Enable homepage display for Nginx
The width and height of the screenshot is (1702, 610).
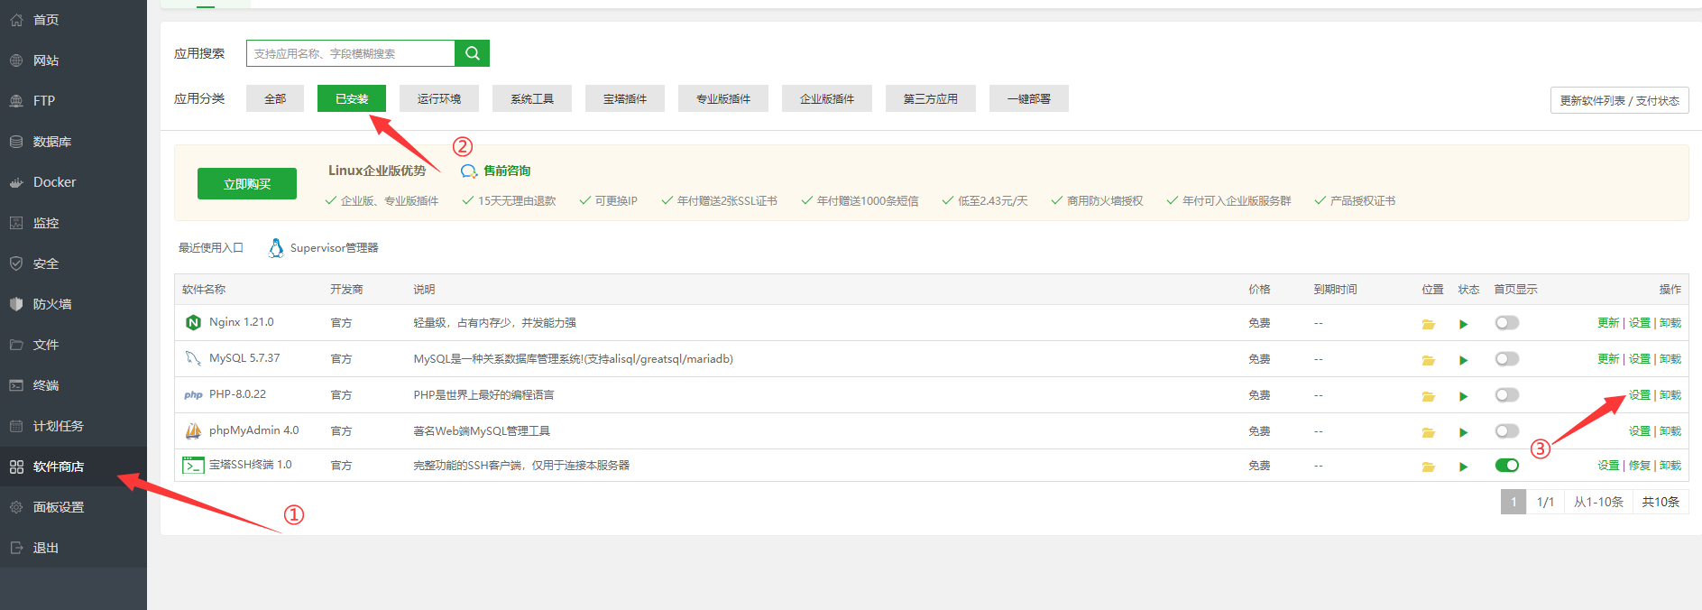pyautogui.click(x=1506, y=323)
